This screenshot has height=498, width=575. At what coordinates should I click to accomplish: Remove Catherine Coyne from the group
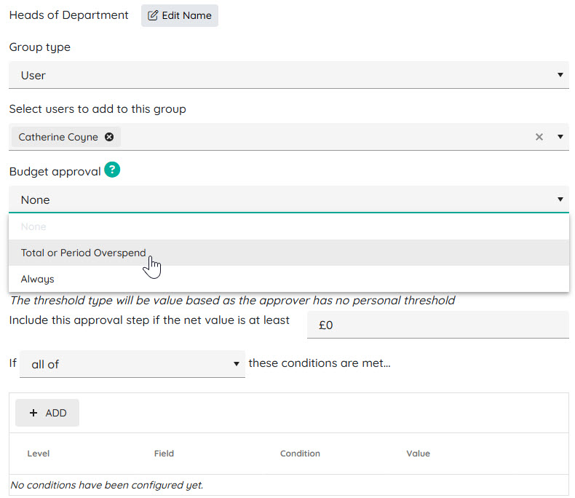coord(109,137)
